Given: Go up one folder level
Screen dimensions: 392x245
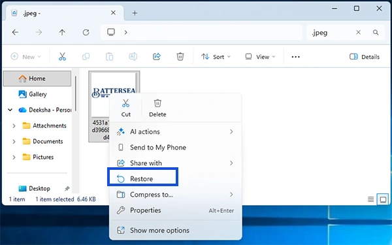Looking at the screenshot, I should tap(62, 32).
